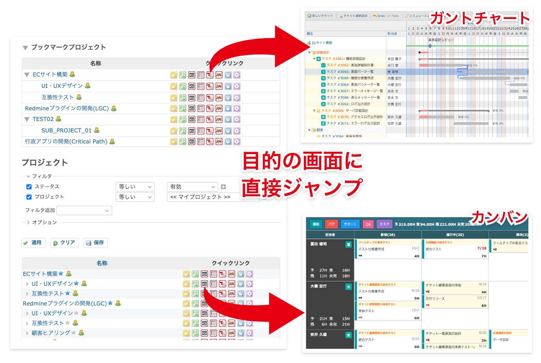Open Gantt icon in lower ECサイト構築 row
The image size is (541, 363).
pos(223,274)
